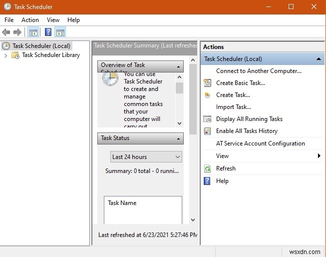
Task: Click the Forward arrow toolbar icon
Action: coord(17,32)
